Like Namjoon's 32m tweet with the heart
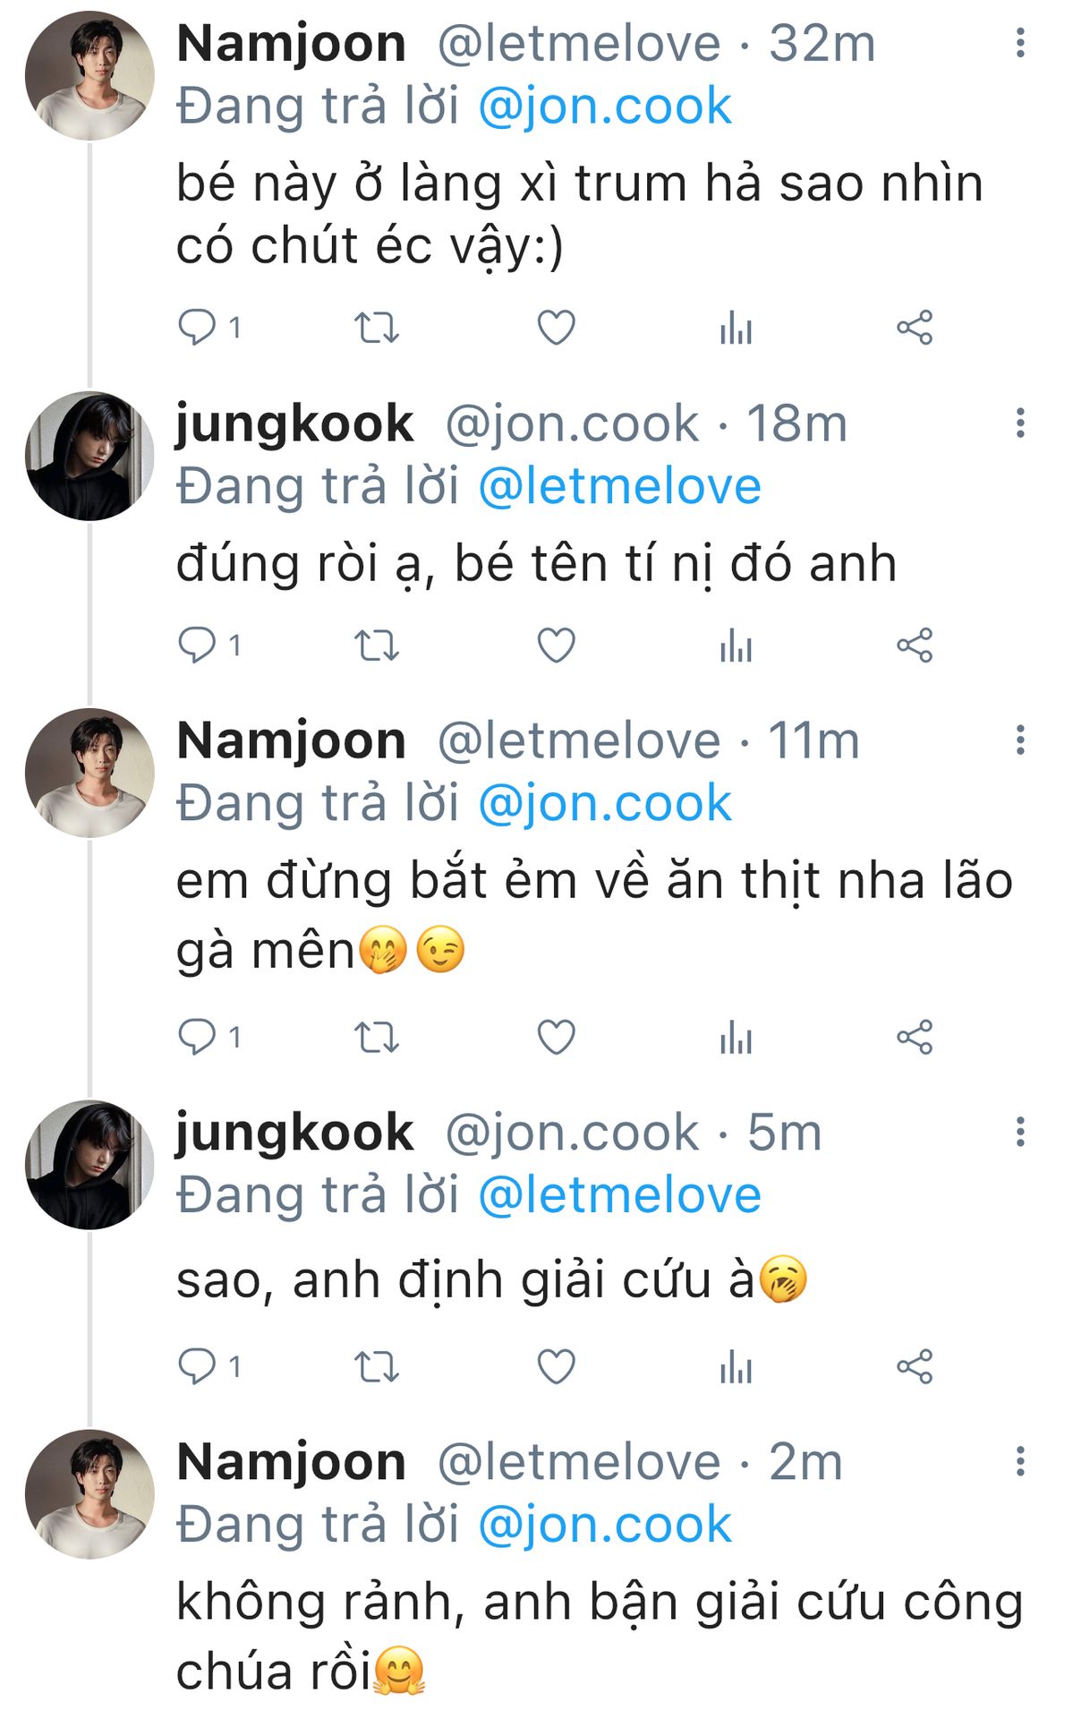This screenshot has height=1719, width=1073. 556,328
